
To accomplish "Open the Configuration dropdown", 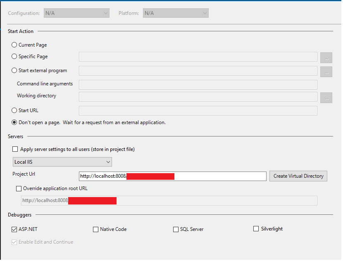I will [76, 13].
